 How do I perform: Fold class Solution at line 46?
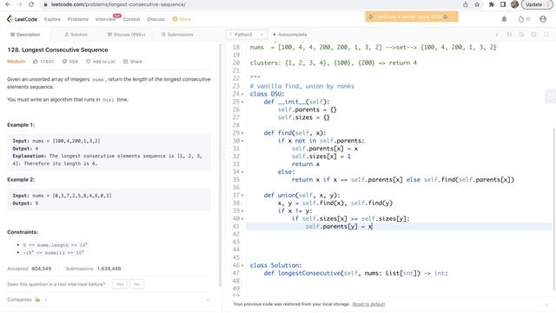[x=242, y=265]
